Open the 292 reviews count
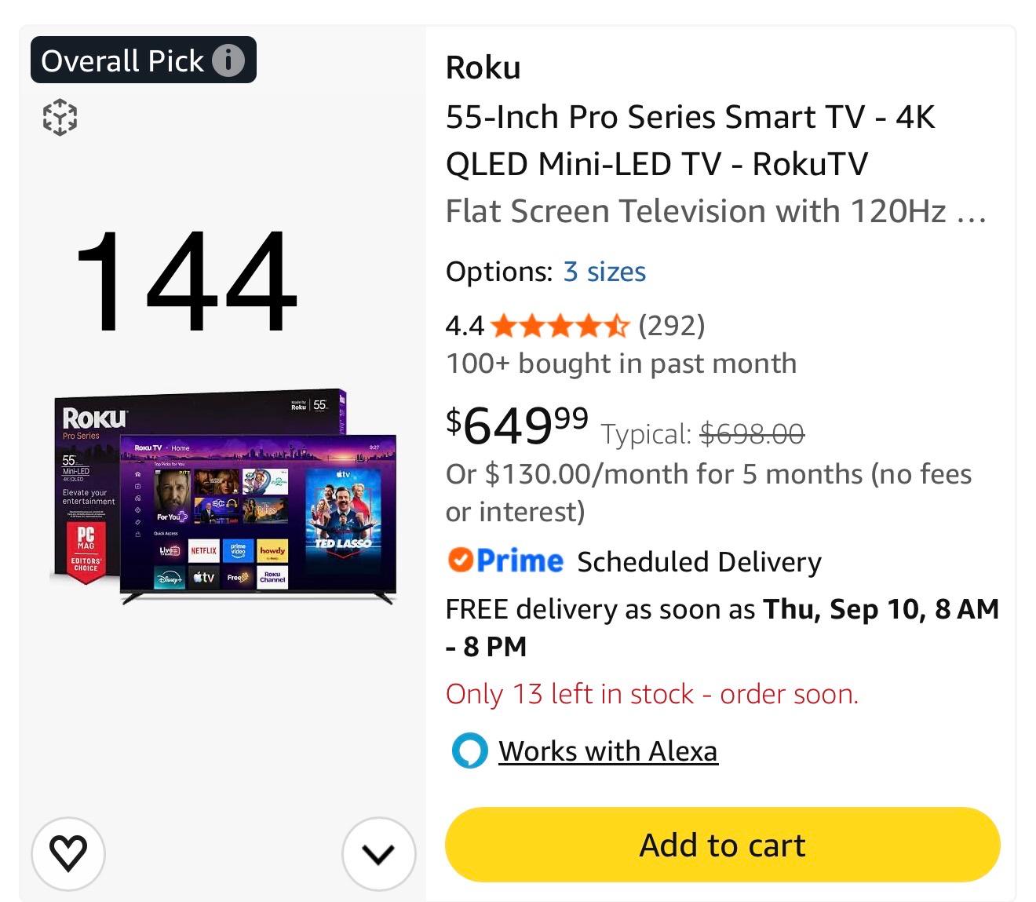Viewport: 1036px width, 902px height. click(x=672, y=325)
